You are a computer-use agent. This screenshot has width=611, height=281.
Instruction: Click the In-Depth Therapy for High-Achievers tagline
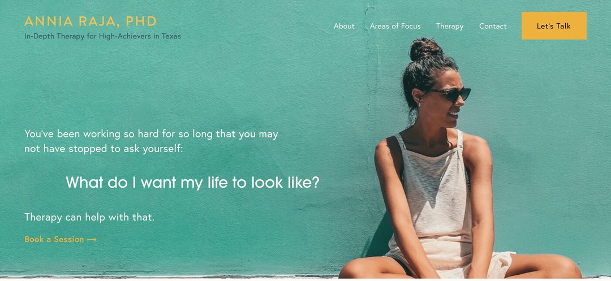102,37
